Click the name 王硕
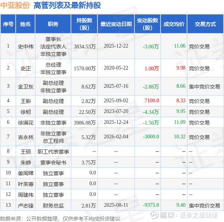 coord(25,152)
